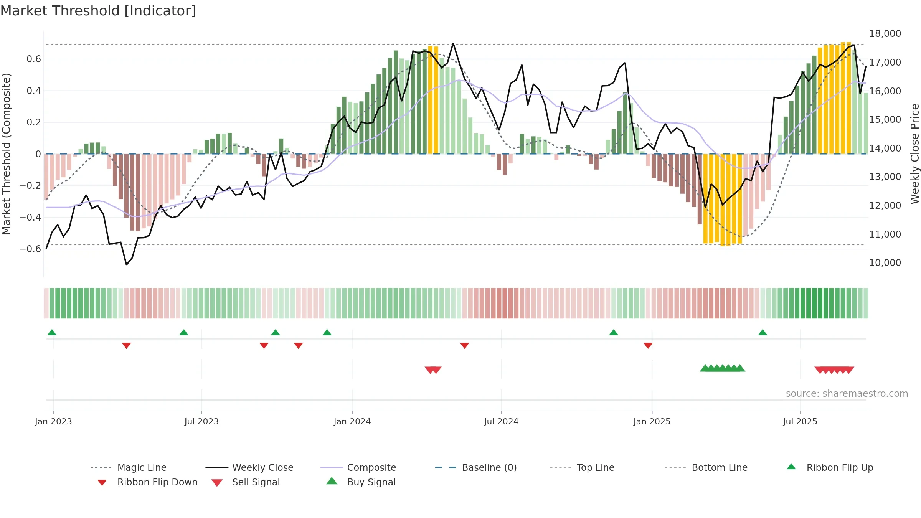The height and width of the screenshot is (518, 921).
Task: Click the −0.6 left axis tick label
Action: 30,249
